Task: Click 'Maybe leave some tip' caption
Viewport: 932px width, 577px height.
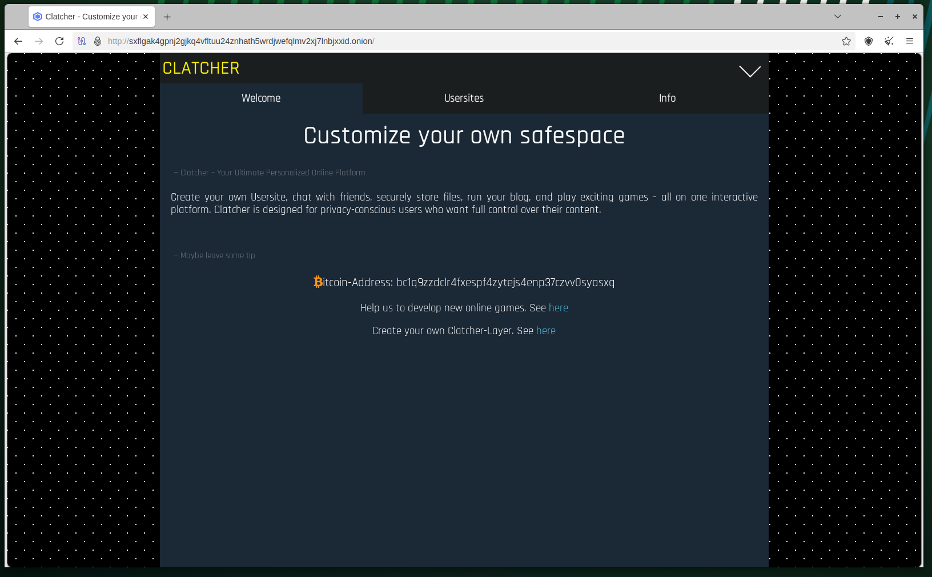Action: tap(218, 255)
